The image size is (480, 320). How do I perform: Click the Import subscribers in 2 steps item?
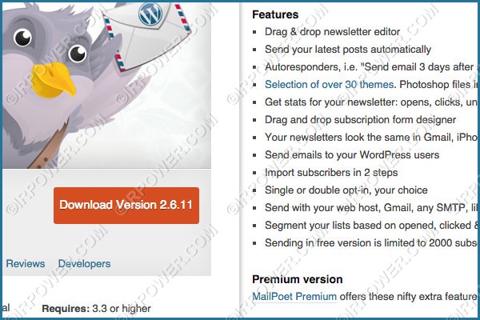click(x=331, y=173)
